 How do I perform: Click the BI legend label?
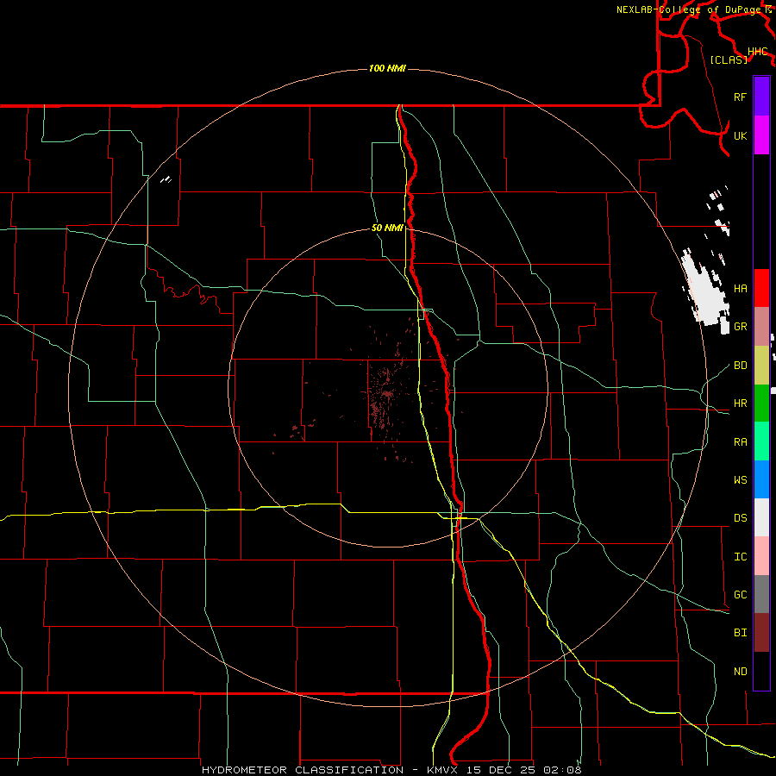tap(740, 633)
